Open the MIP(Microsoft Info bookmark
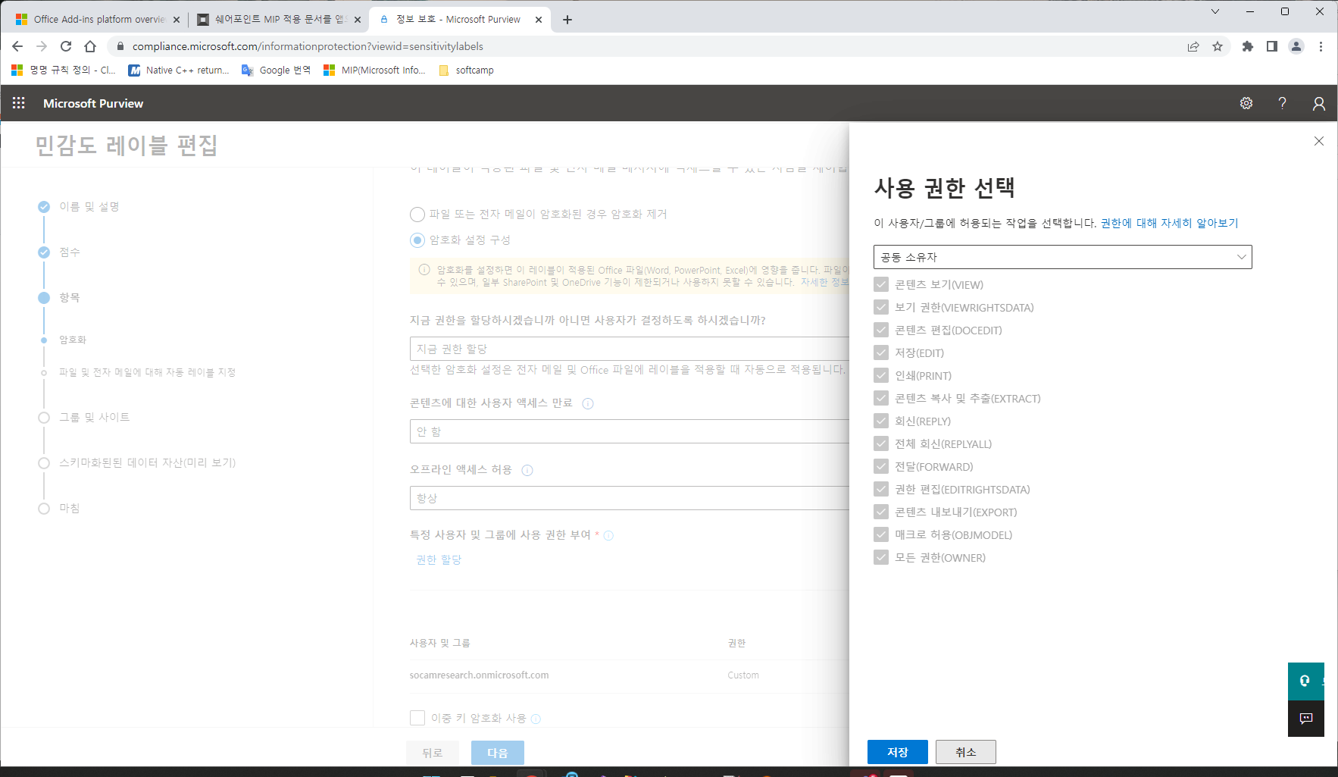This screenshot has height=777, width=1338. [x=374, y=70]
